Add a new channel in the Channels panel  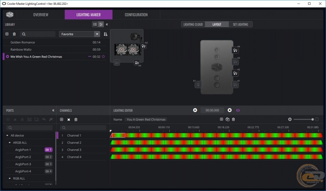pyautogui.click(x=62, y=119)
